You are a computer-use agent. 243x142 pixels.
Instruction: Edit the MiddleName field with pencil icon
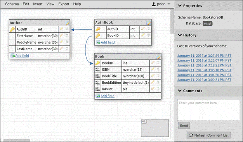[61, 42]
